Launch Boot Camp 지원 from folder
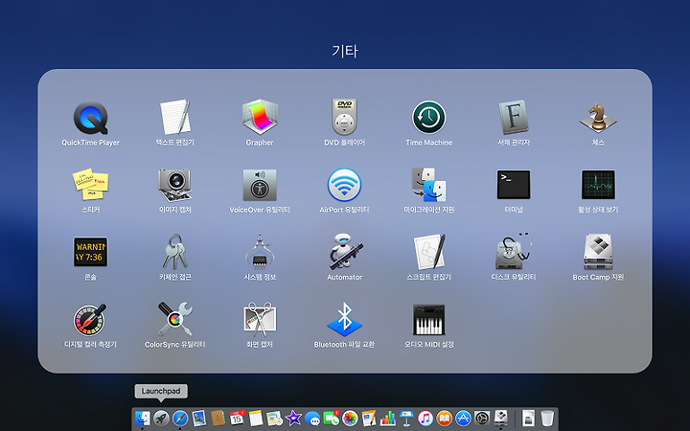 [x=598, y=252]
